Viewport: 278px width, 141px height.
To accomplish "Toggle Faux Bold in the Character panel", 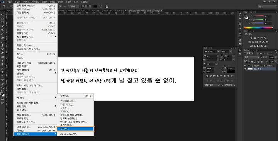I will [x=207, y=76].
